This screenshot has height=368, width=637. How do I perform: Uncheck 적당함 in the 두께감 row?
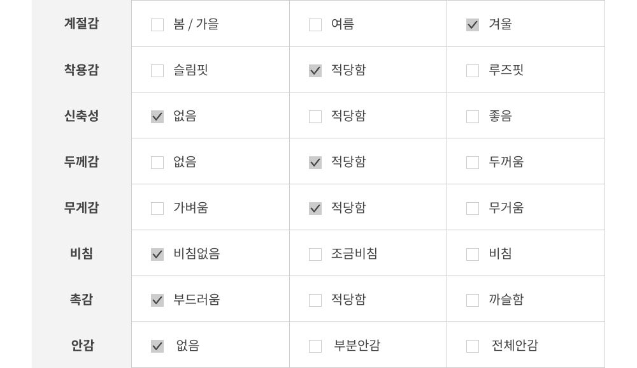[315, 163]
